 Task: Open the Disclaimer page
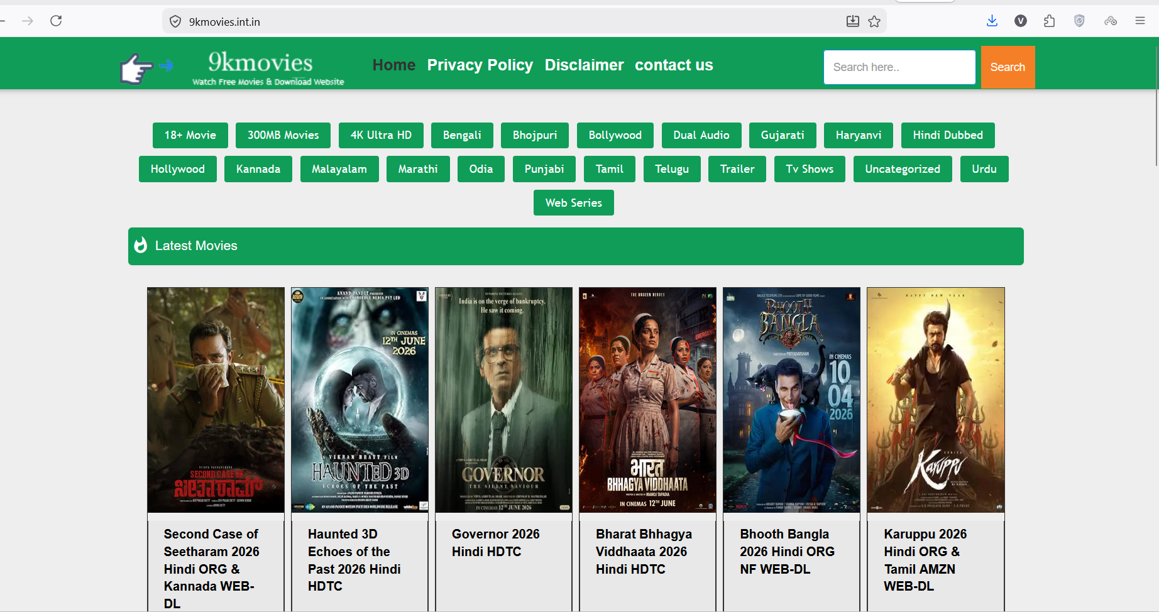(x=585, y=65)
